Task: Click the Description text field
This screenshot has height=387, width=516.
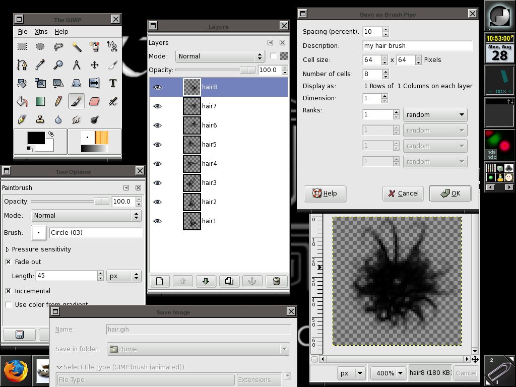Action: coord(417,46)
